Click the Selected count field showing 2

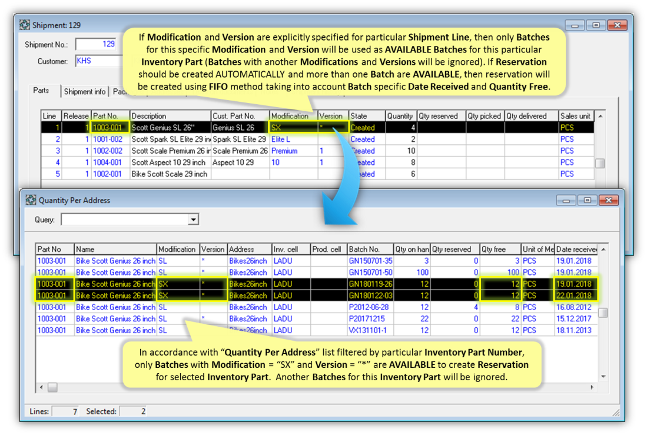coord(133,411)
